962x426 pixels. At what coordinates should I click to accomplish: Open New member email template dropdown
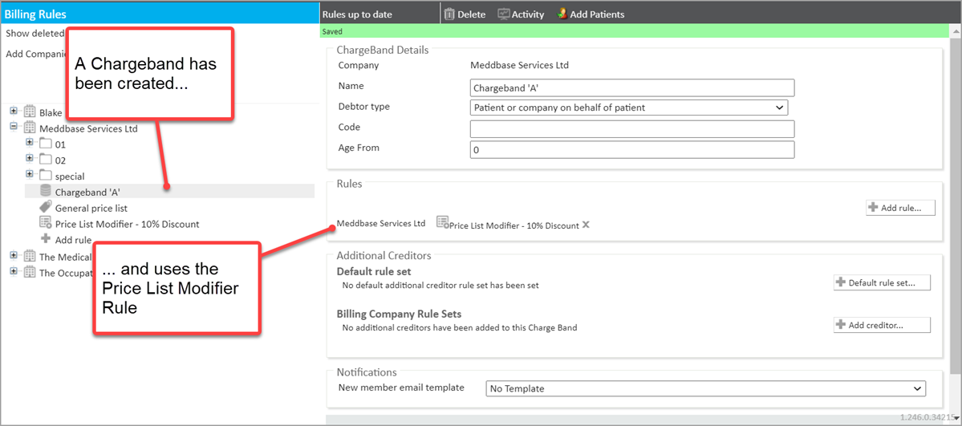pyautogui.click(x=705, y=388)
